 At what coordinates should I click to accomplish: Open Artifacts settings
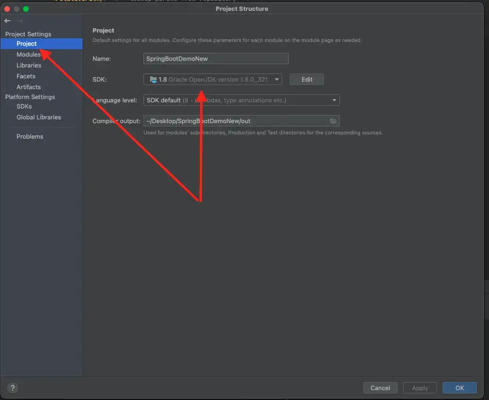point(28,87)
